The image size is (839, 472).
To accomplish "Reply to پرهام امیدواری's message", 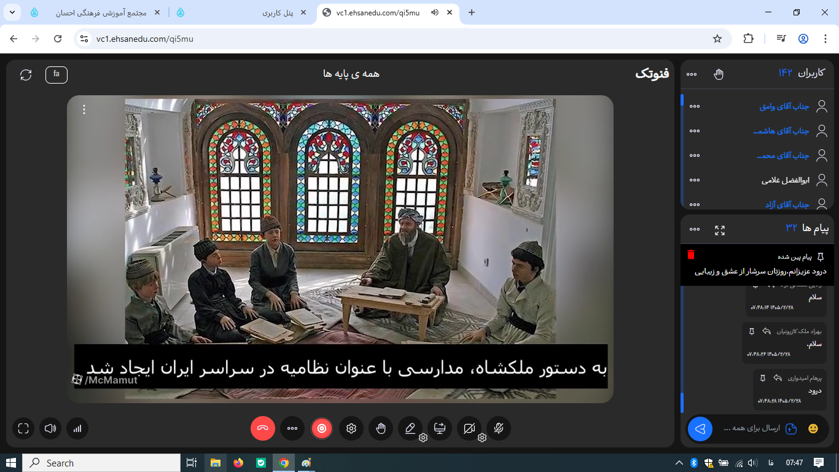I will point(778,378).
